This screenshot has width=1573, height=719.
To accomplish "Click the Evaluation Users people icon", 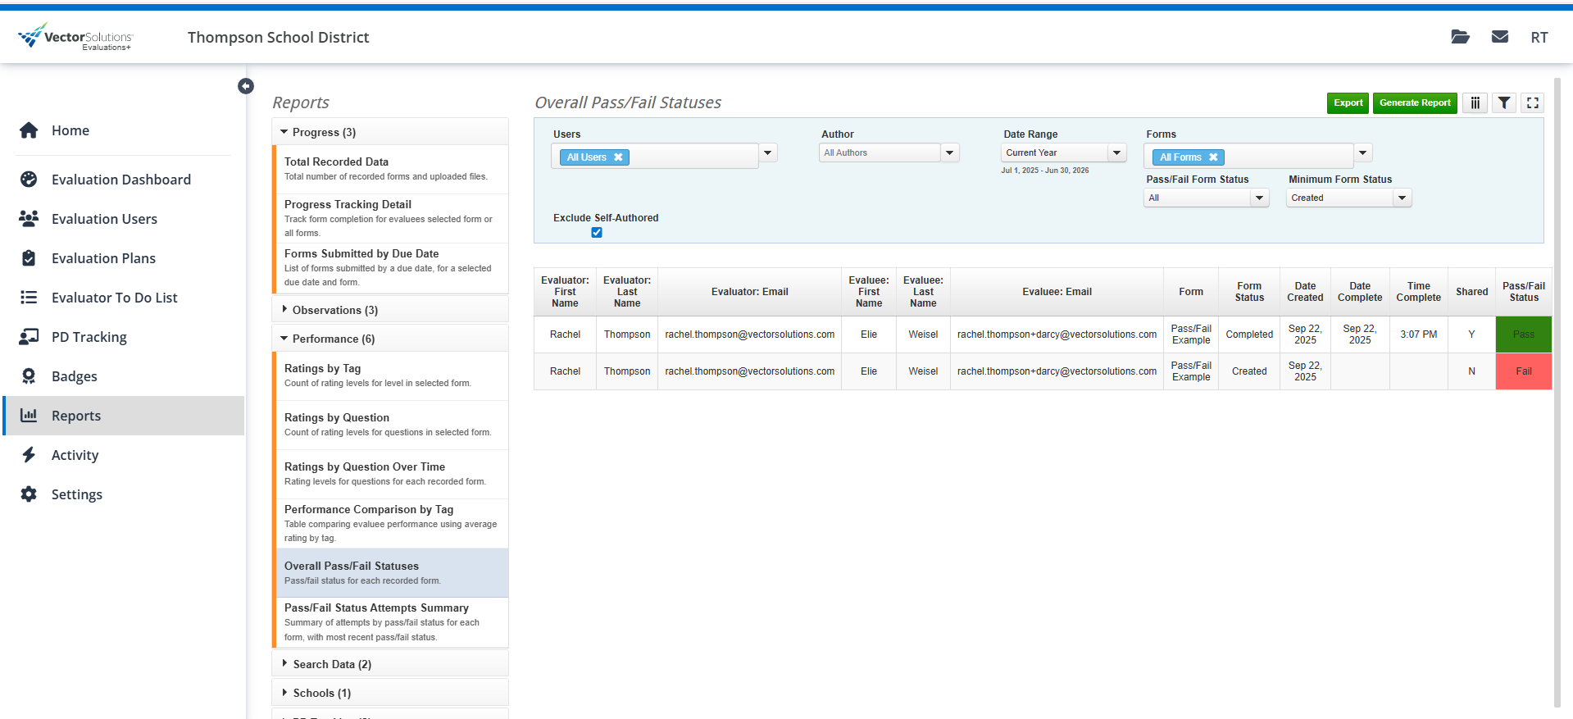I will [x=29, y=219].
